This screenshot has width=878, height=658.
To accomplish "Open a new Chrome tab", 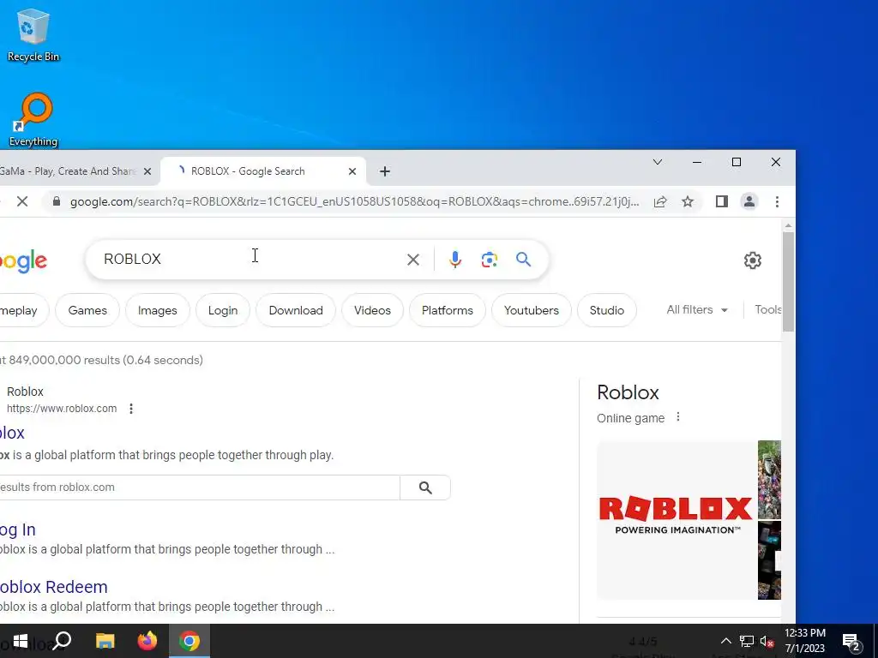I will point(385,171).
